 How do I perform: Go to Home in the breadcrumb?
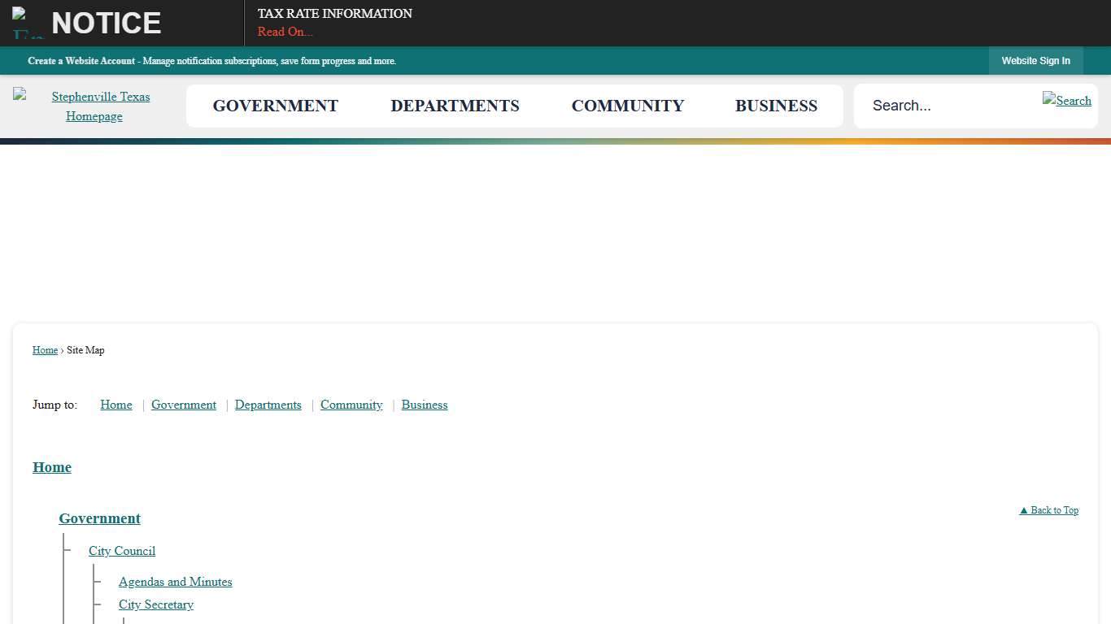point(45,350)
